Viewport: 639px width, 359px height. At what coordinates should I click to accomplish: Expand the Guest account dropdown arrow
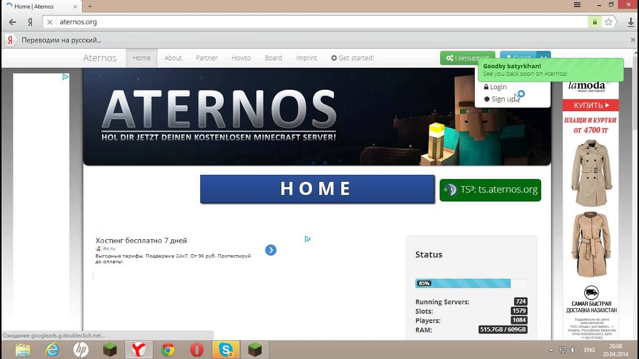(544, 58)
